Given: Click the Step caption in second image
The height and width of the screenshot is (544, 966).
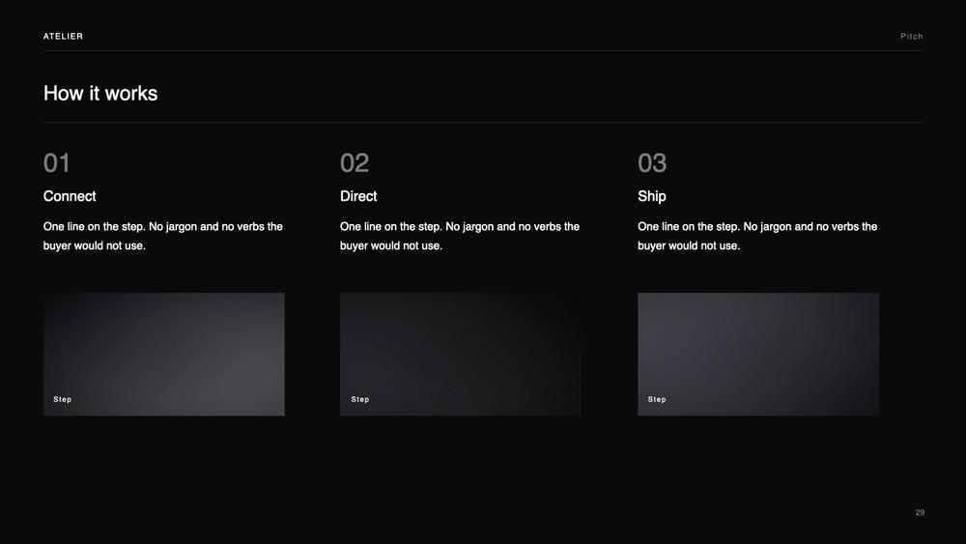Looking at the screenshot, I should [x=359, y=399].
